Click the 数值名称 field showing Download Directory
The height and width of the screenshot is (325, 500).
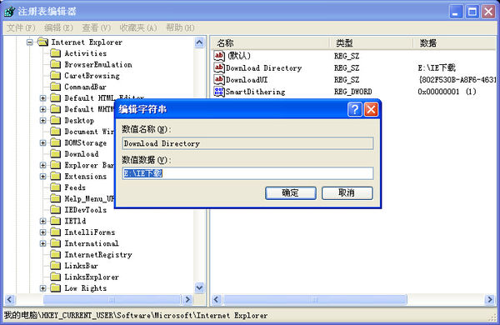[247, 143]
